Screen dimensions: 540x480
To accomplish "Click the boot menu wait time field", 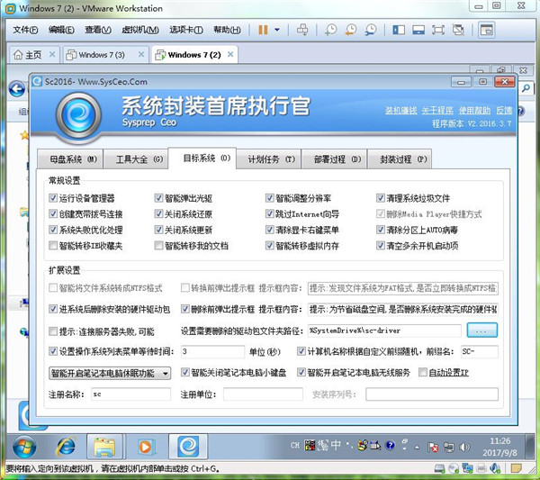I will [212, 351].
